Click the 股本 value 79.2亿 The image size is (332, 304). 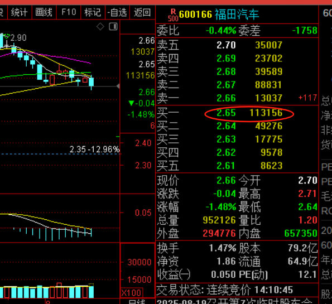[303, 248]
